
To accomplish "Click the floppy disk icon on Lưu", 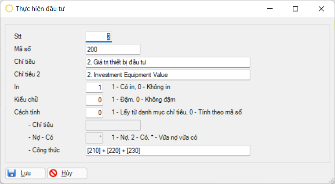I will pos(12,173).
